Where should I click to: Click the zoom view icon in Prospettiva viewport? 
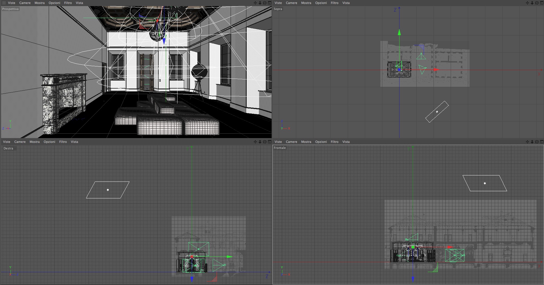pos(260,3)
